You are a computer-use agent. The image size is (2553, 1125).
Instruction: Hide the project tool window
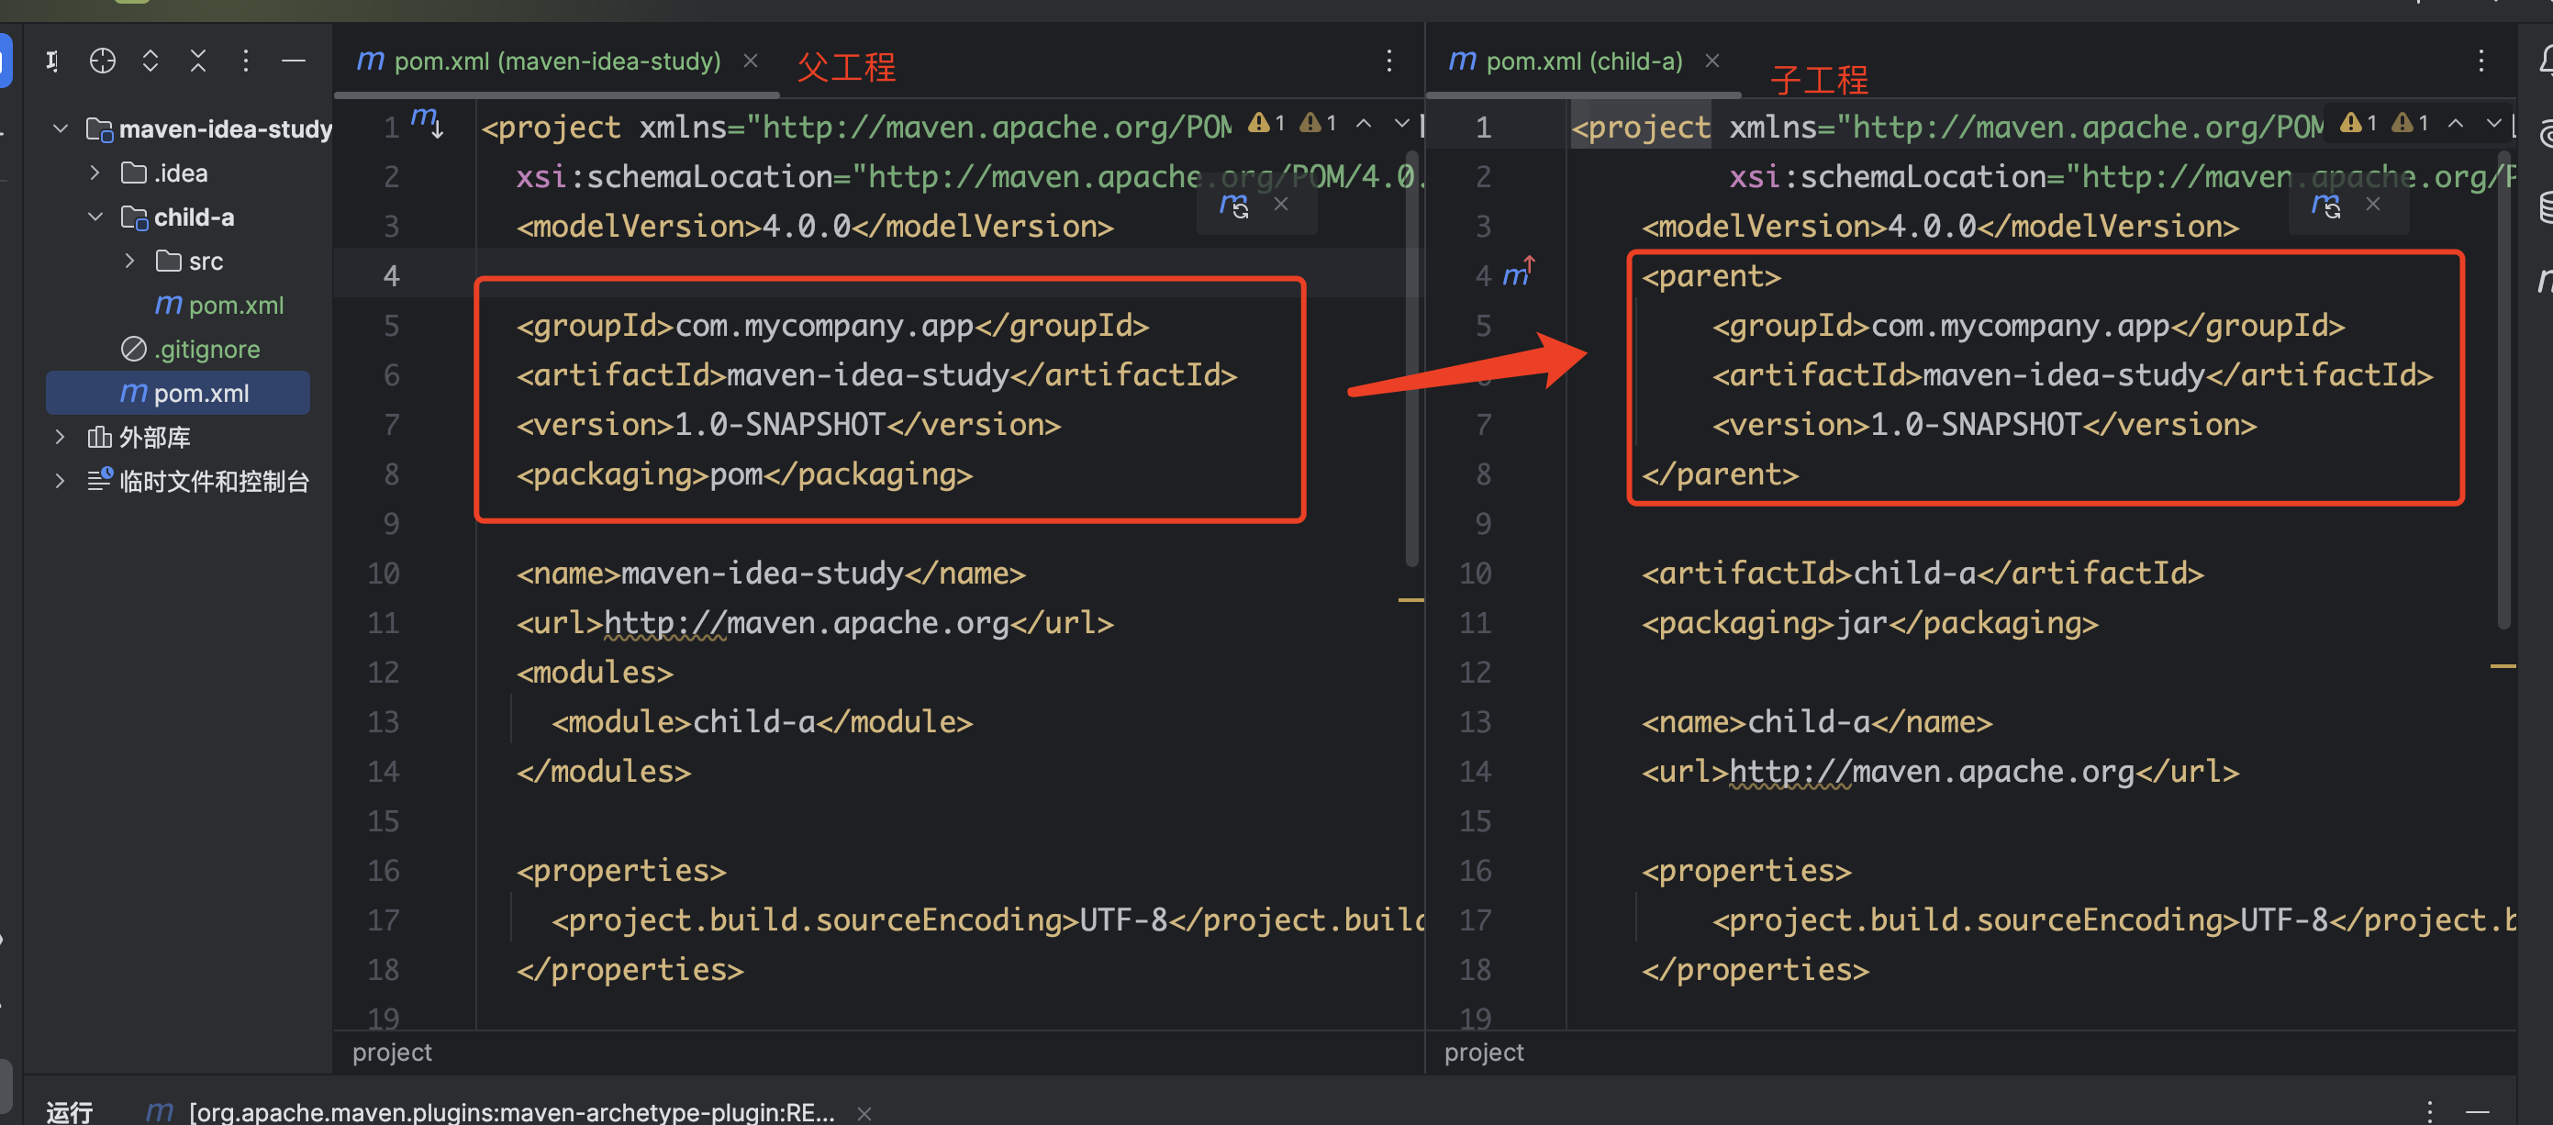coord(294,61)
